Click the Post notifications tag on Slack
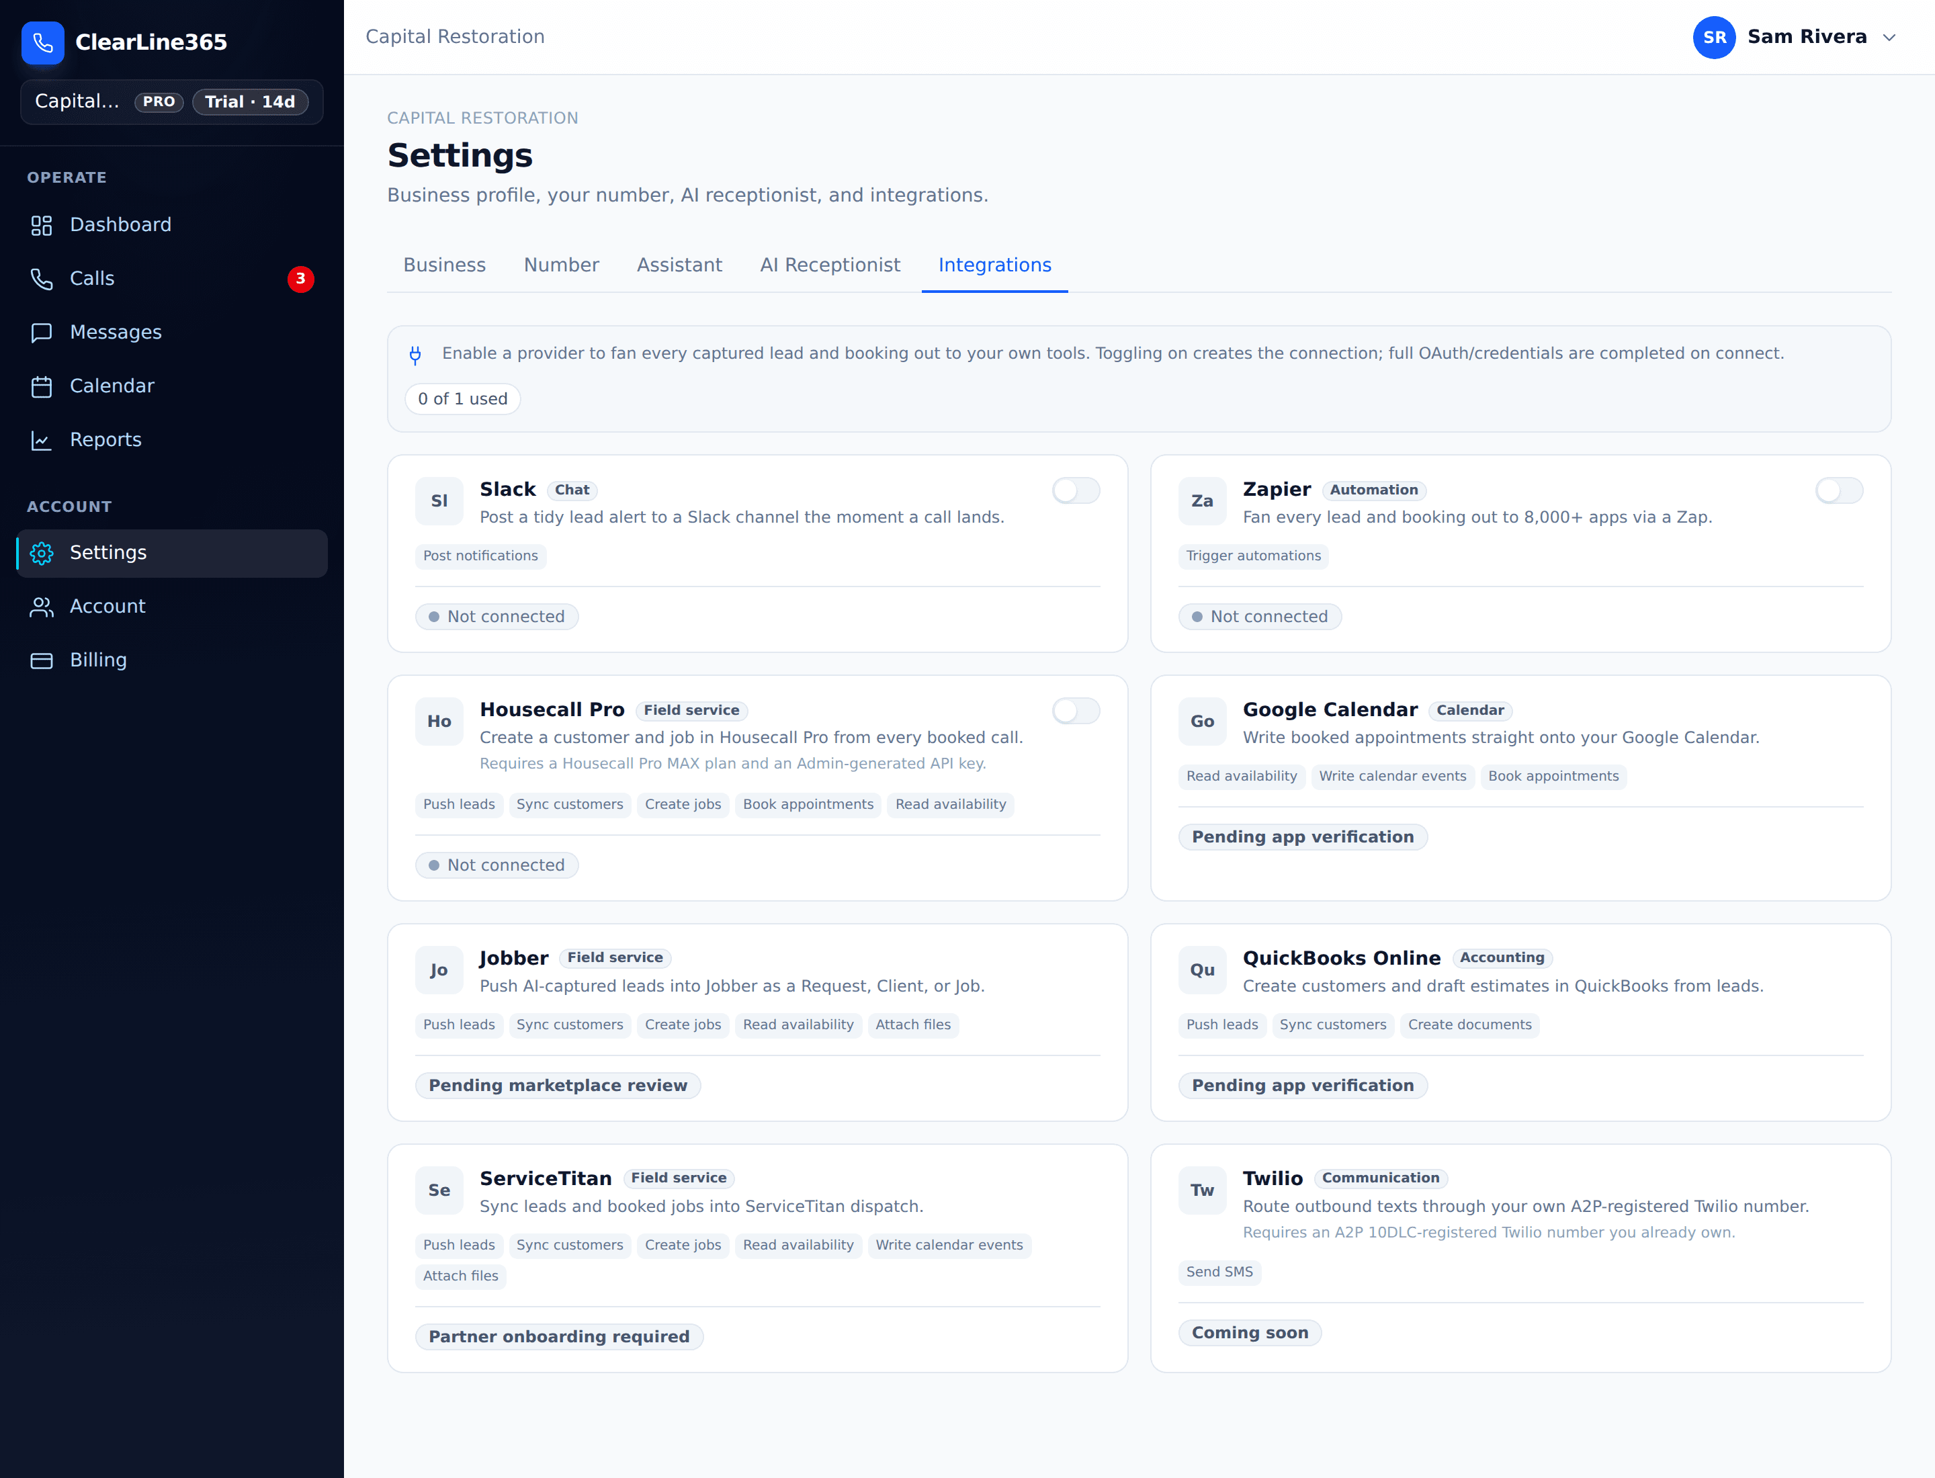The width and height of the screenshot is (1935, 1478). (480, 556)
